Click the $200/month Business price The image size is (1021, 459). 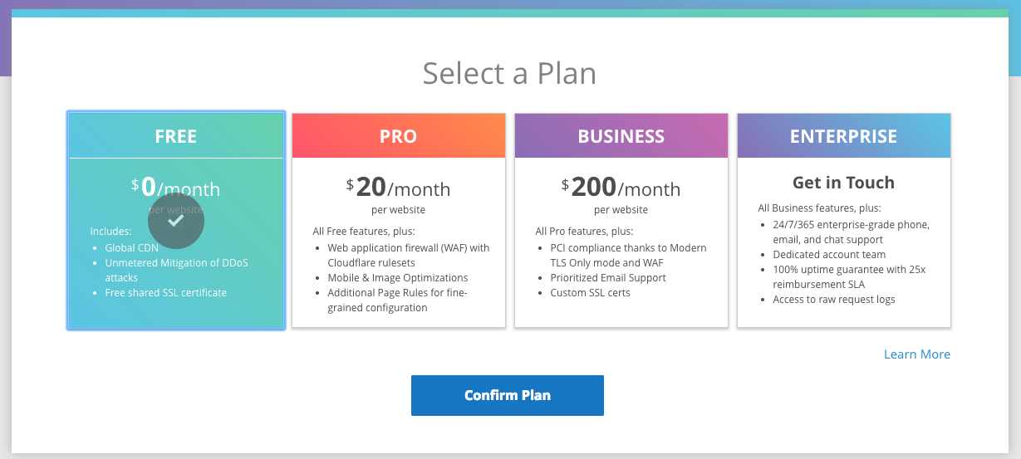(621, 188)
